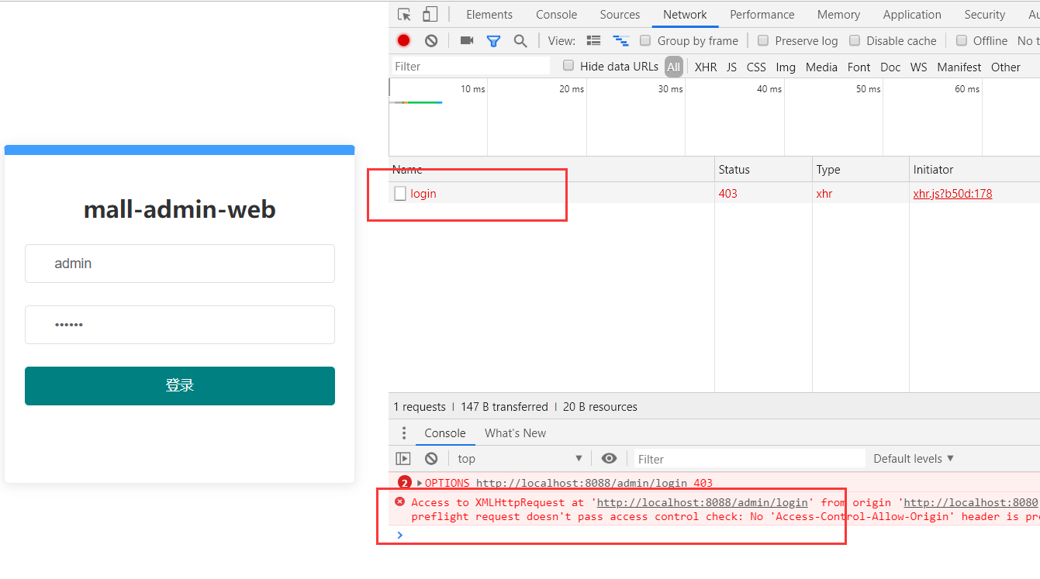
Task: Create a live expression with the eye icon
Action: click(609, 458)
